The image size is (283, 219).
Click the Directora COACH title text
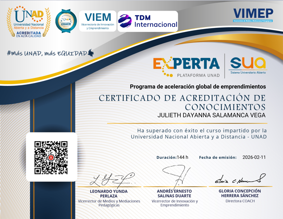tap(240, 201)
